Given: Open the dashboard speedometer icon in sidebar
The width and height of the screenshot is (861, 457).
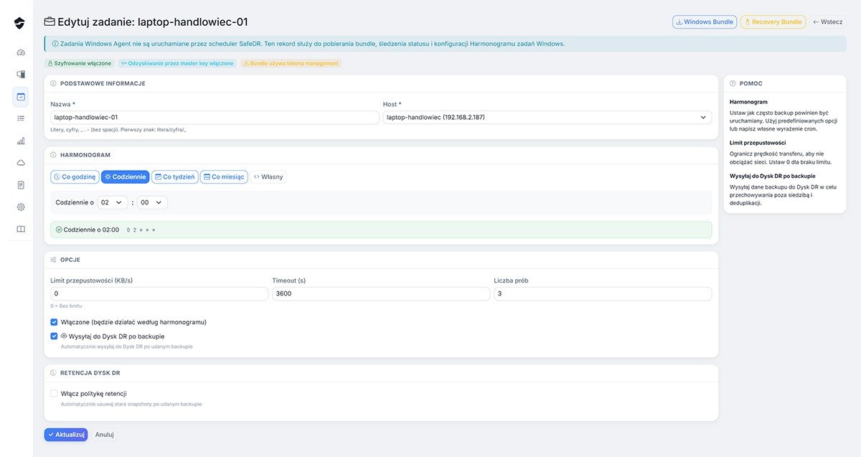Looking at the screenshot, I should [21, 52].
